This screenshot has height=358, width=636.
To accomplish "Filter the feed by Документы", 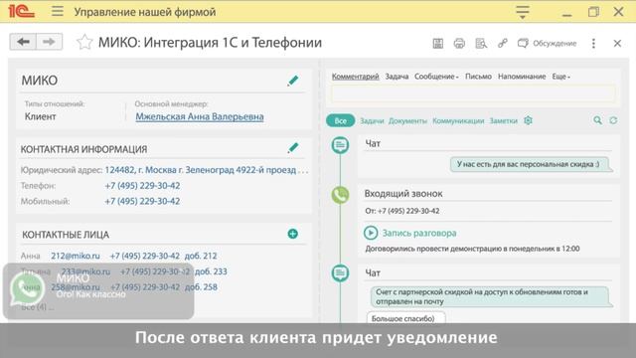I will click(x=407, y=121).
